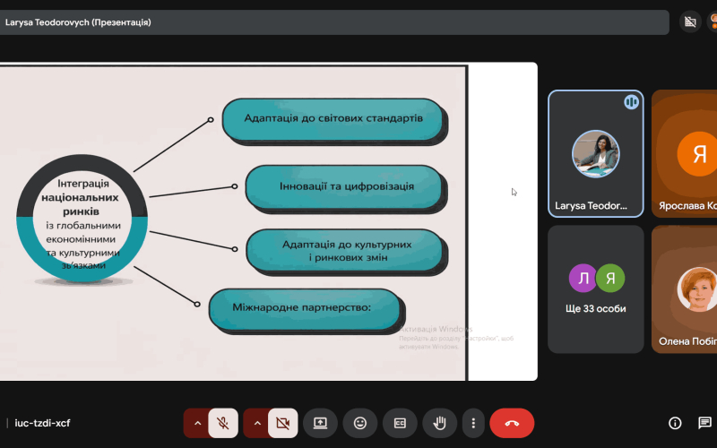Open meeting details info icon
The width and height of the screenshot is (717, 448).
pos(675,423)
